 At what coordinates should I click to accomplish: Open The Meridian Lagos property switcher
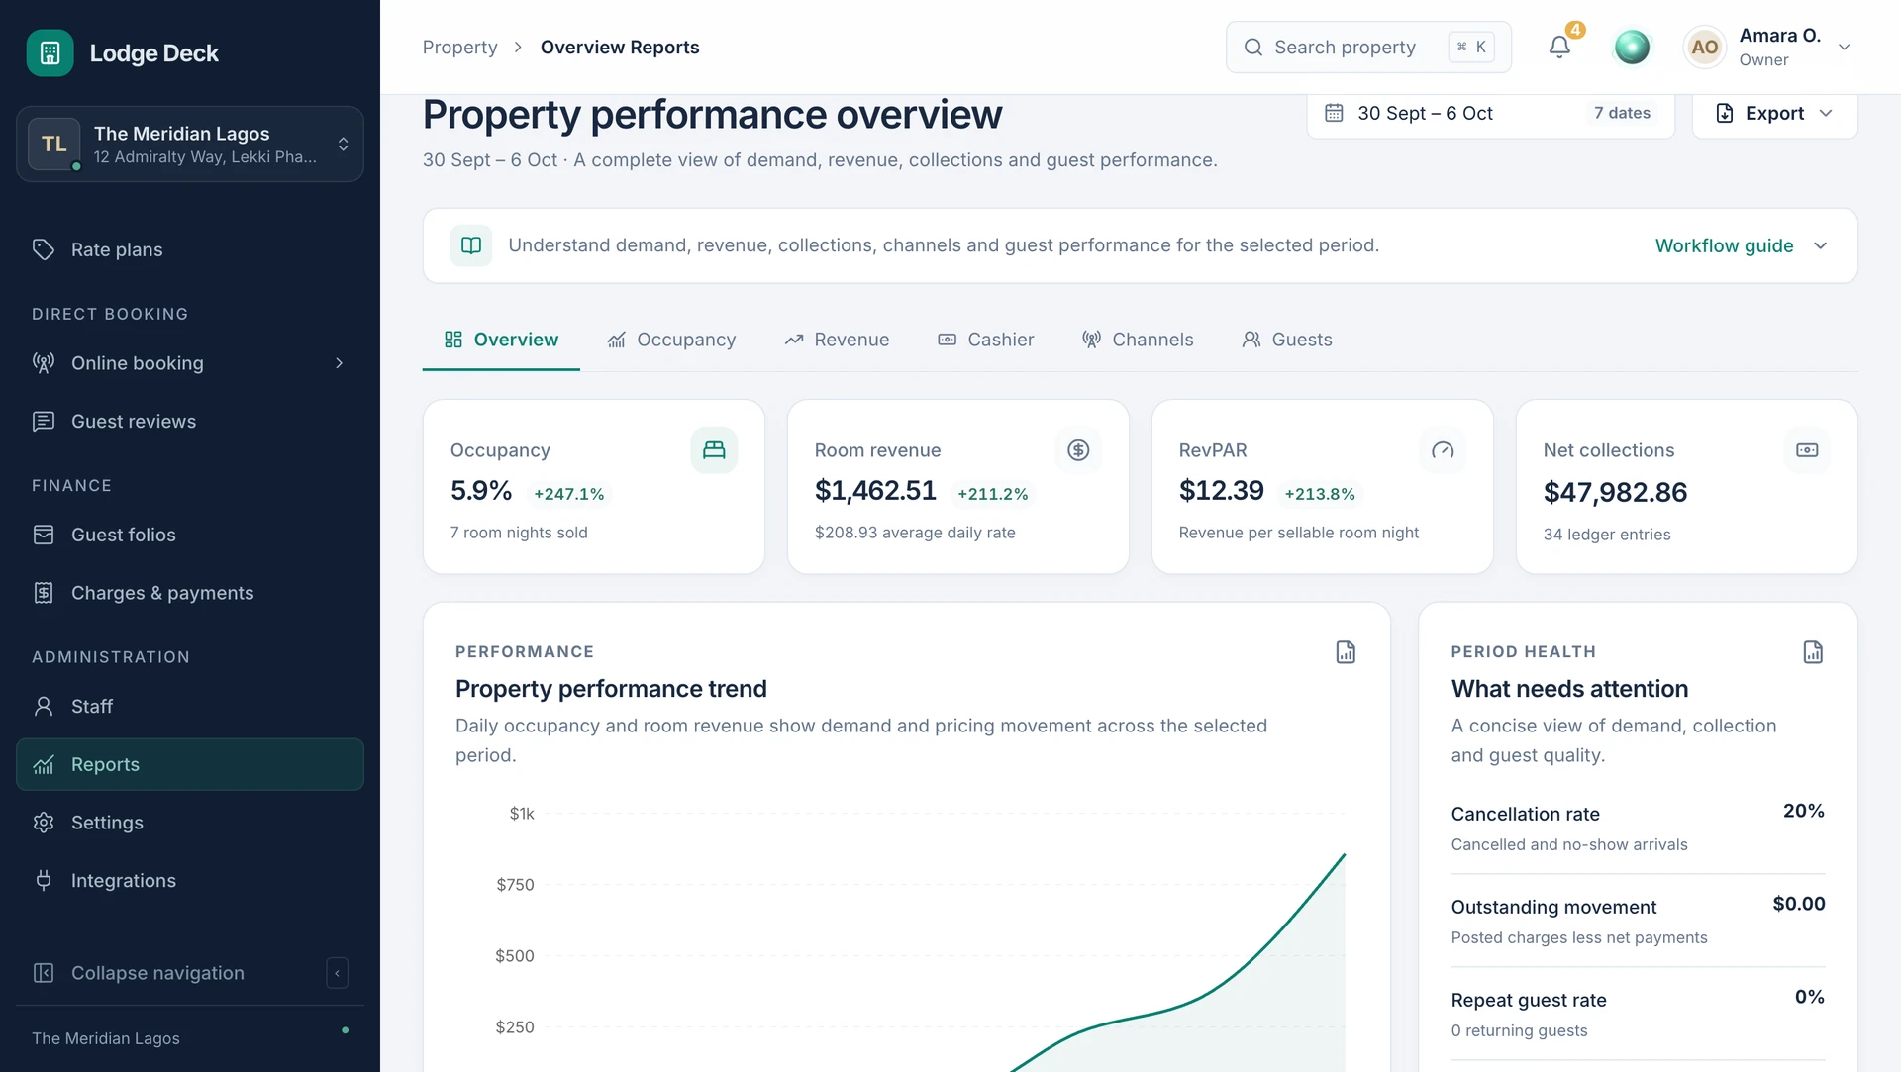(x=190, y=145)
